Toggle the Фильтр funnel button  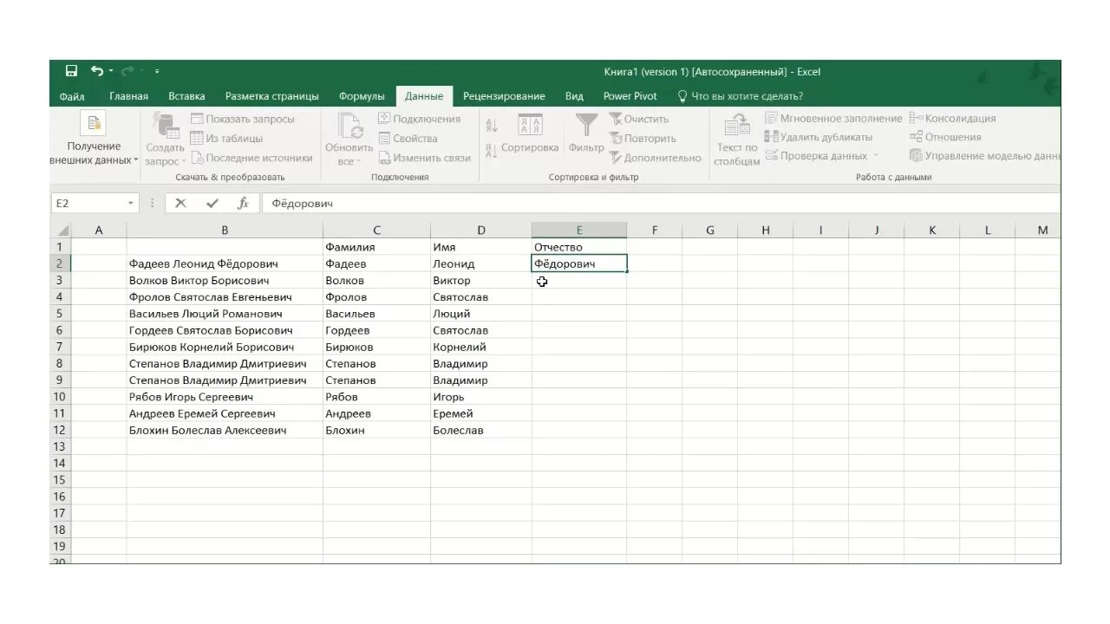click(x=586, y=134)
